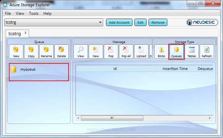Click the horizontal scrollbar thumb
Viewport: 223px width, 138px height.
click(112, 118)
